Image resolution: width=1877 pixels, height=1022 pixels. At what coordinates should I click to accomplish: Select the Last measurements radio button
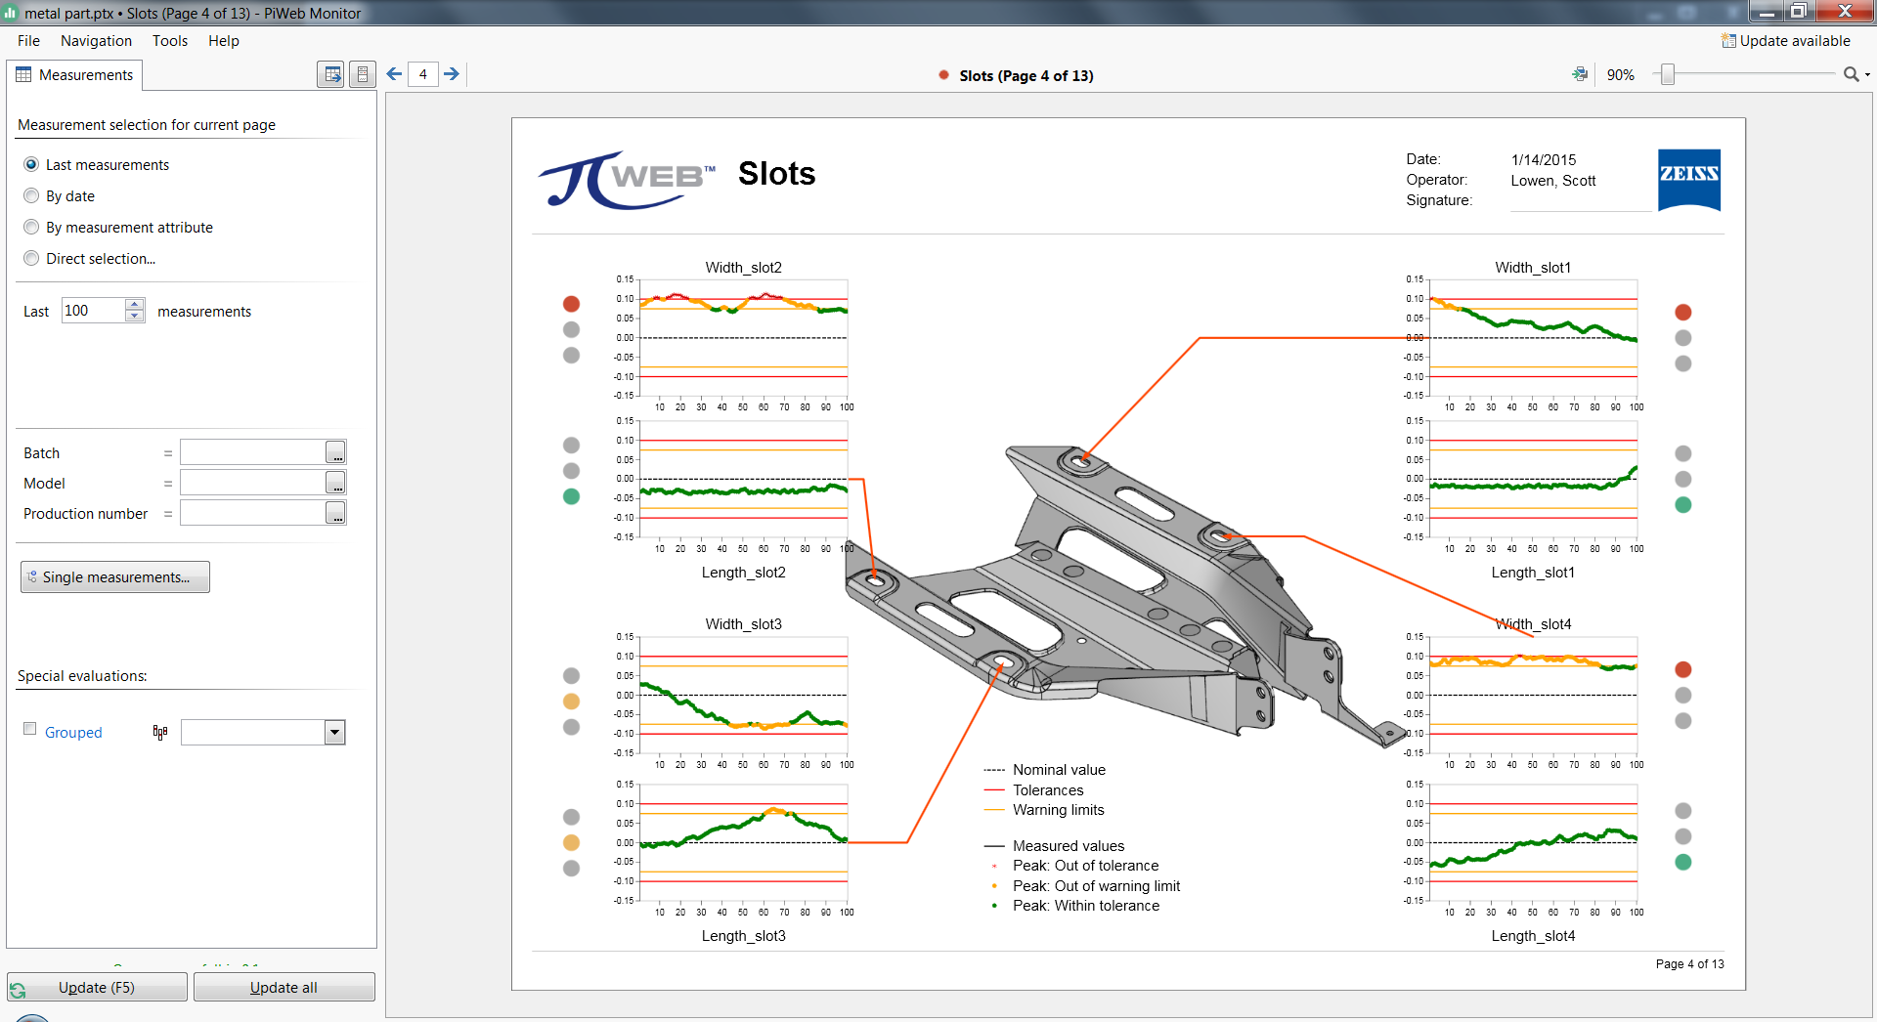pyautogui.click(x=30, y=164)
